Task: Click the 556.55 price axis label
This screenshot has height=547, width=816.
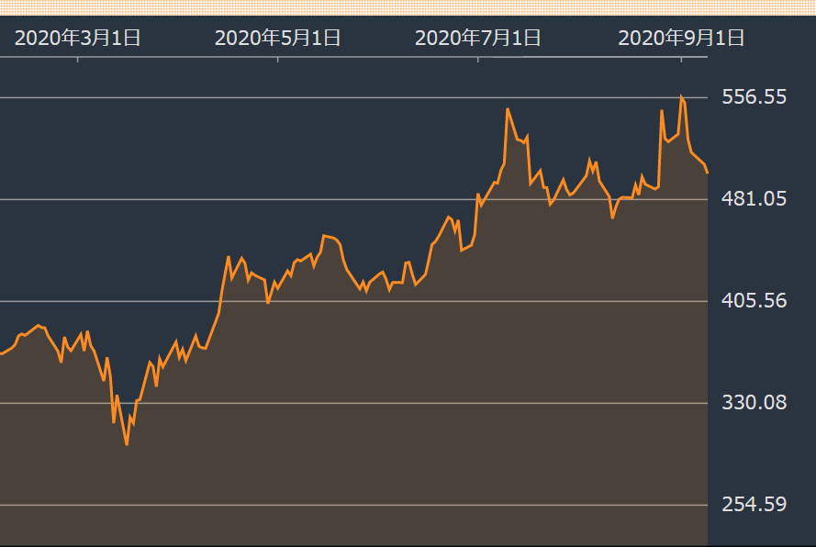Action: [753, 97]
